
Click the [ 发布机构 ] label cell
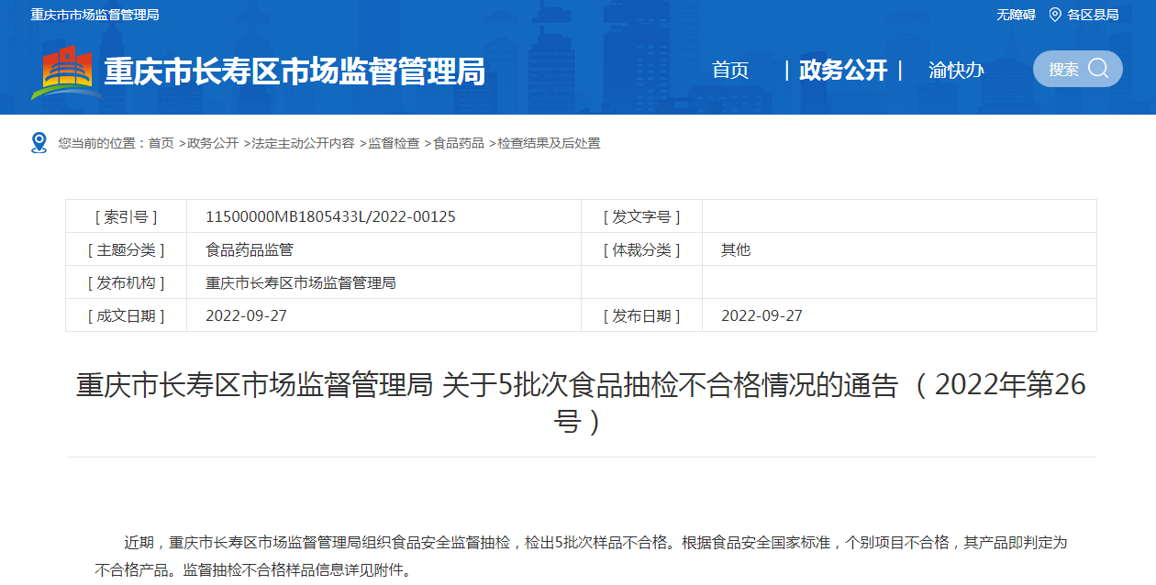pos(127,282)
